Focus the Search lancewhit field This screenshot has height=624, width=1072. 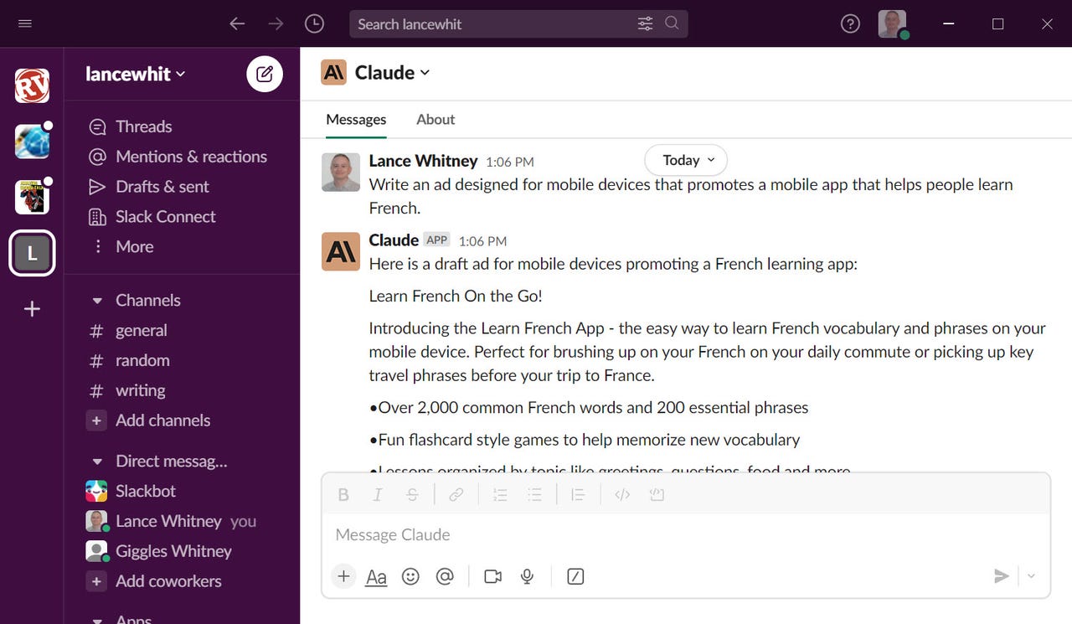518,23
